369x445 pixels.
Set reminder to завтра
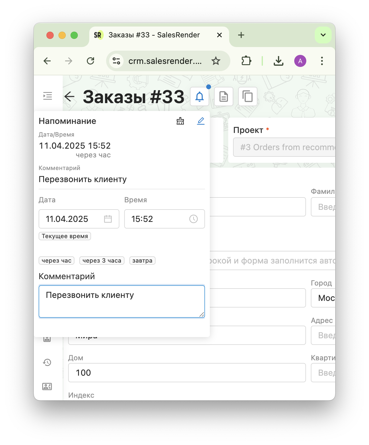pyautogui.click(x=142, y=260)
